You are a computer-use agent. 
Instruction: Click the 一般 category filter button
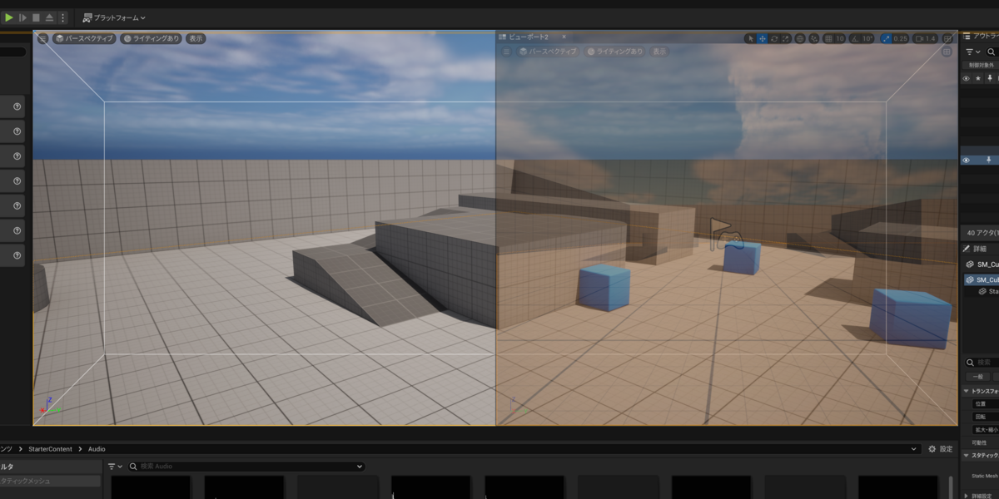point(978,377)
